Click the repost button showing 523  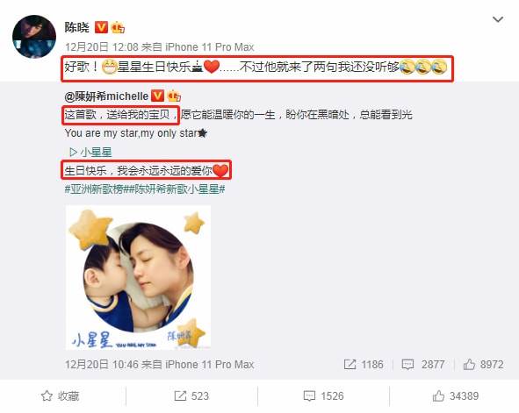point(191,395)
